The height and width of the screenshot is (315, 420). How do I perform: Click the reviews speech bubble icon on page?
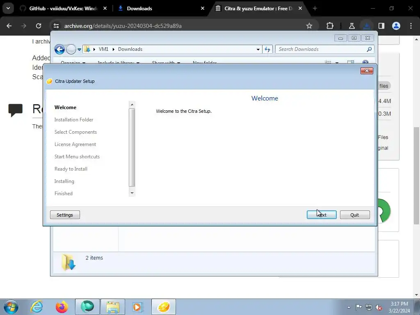[15, 110]
